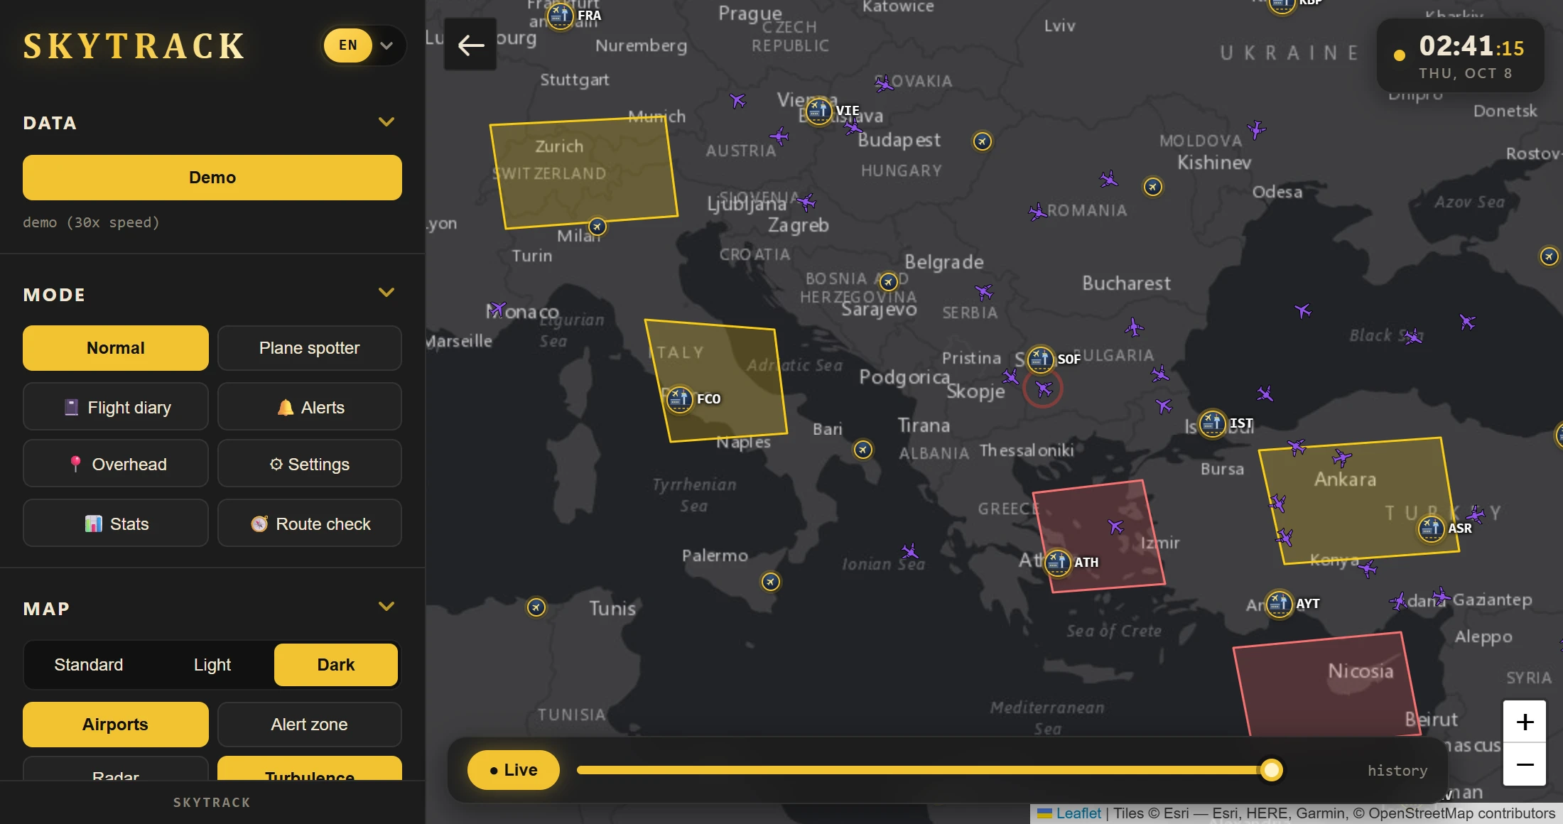Select the small airport marker near Bari
This screenshot has width=1563, height=824.
coord(863,450)
